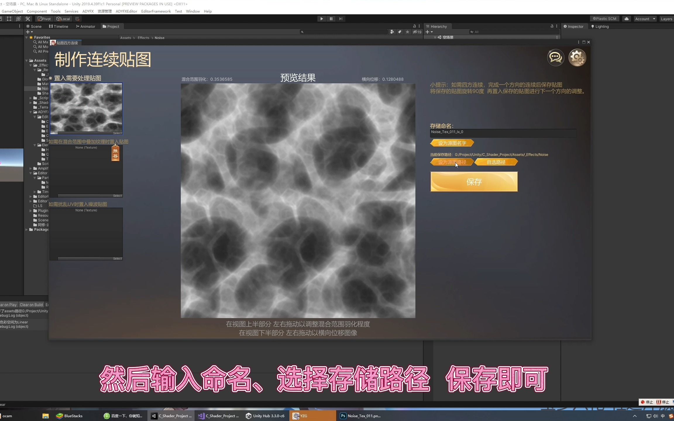Click the 保存 save button
674x421 pixels.
[x=474, y=182]
